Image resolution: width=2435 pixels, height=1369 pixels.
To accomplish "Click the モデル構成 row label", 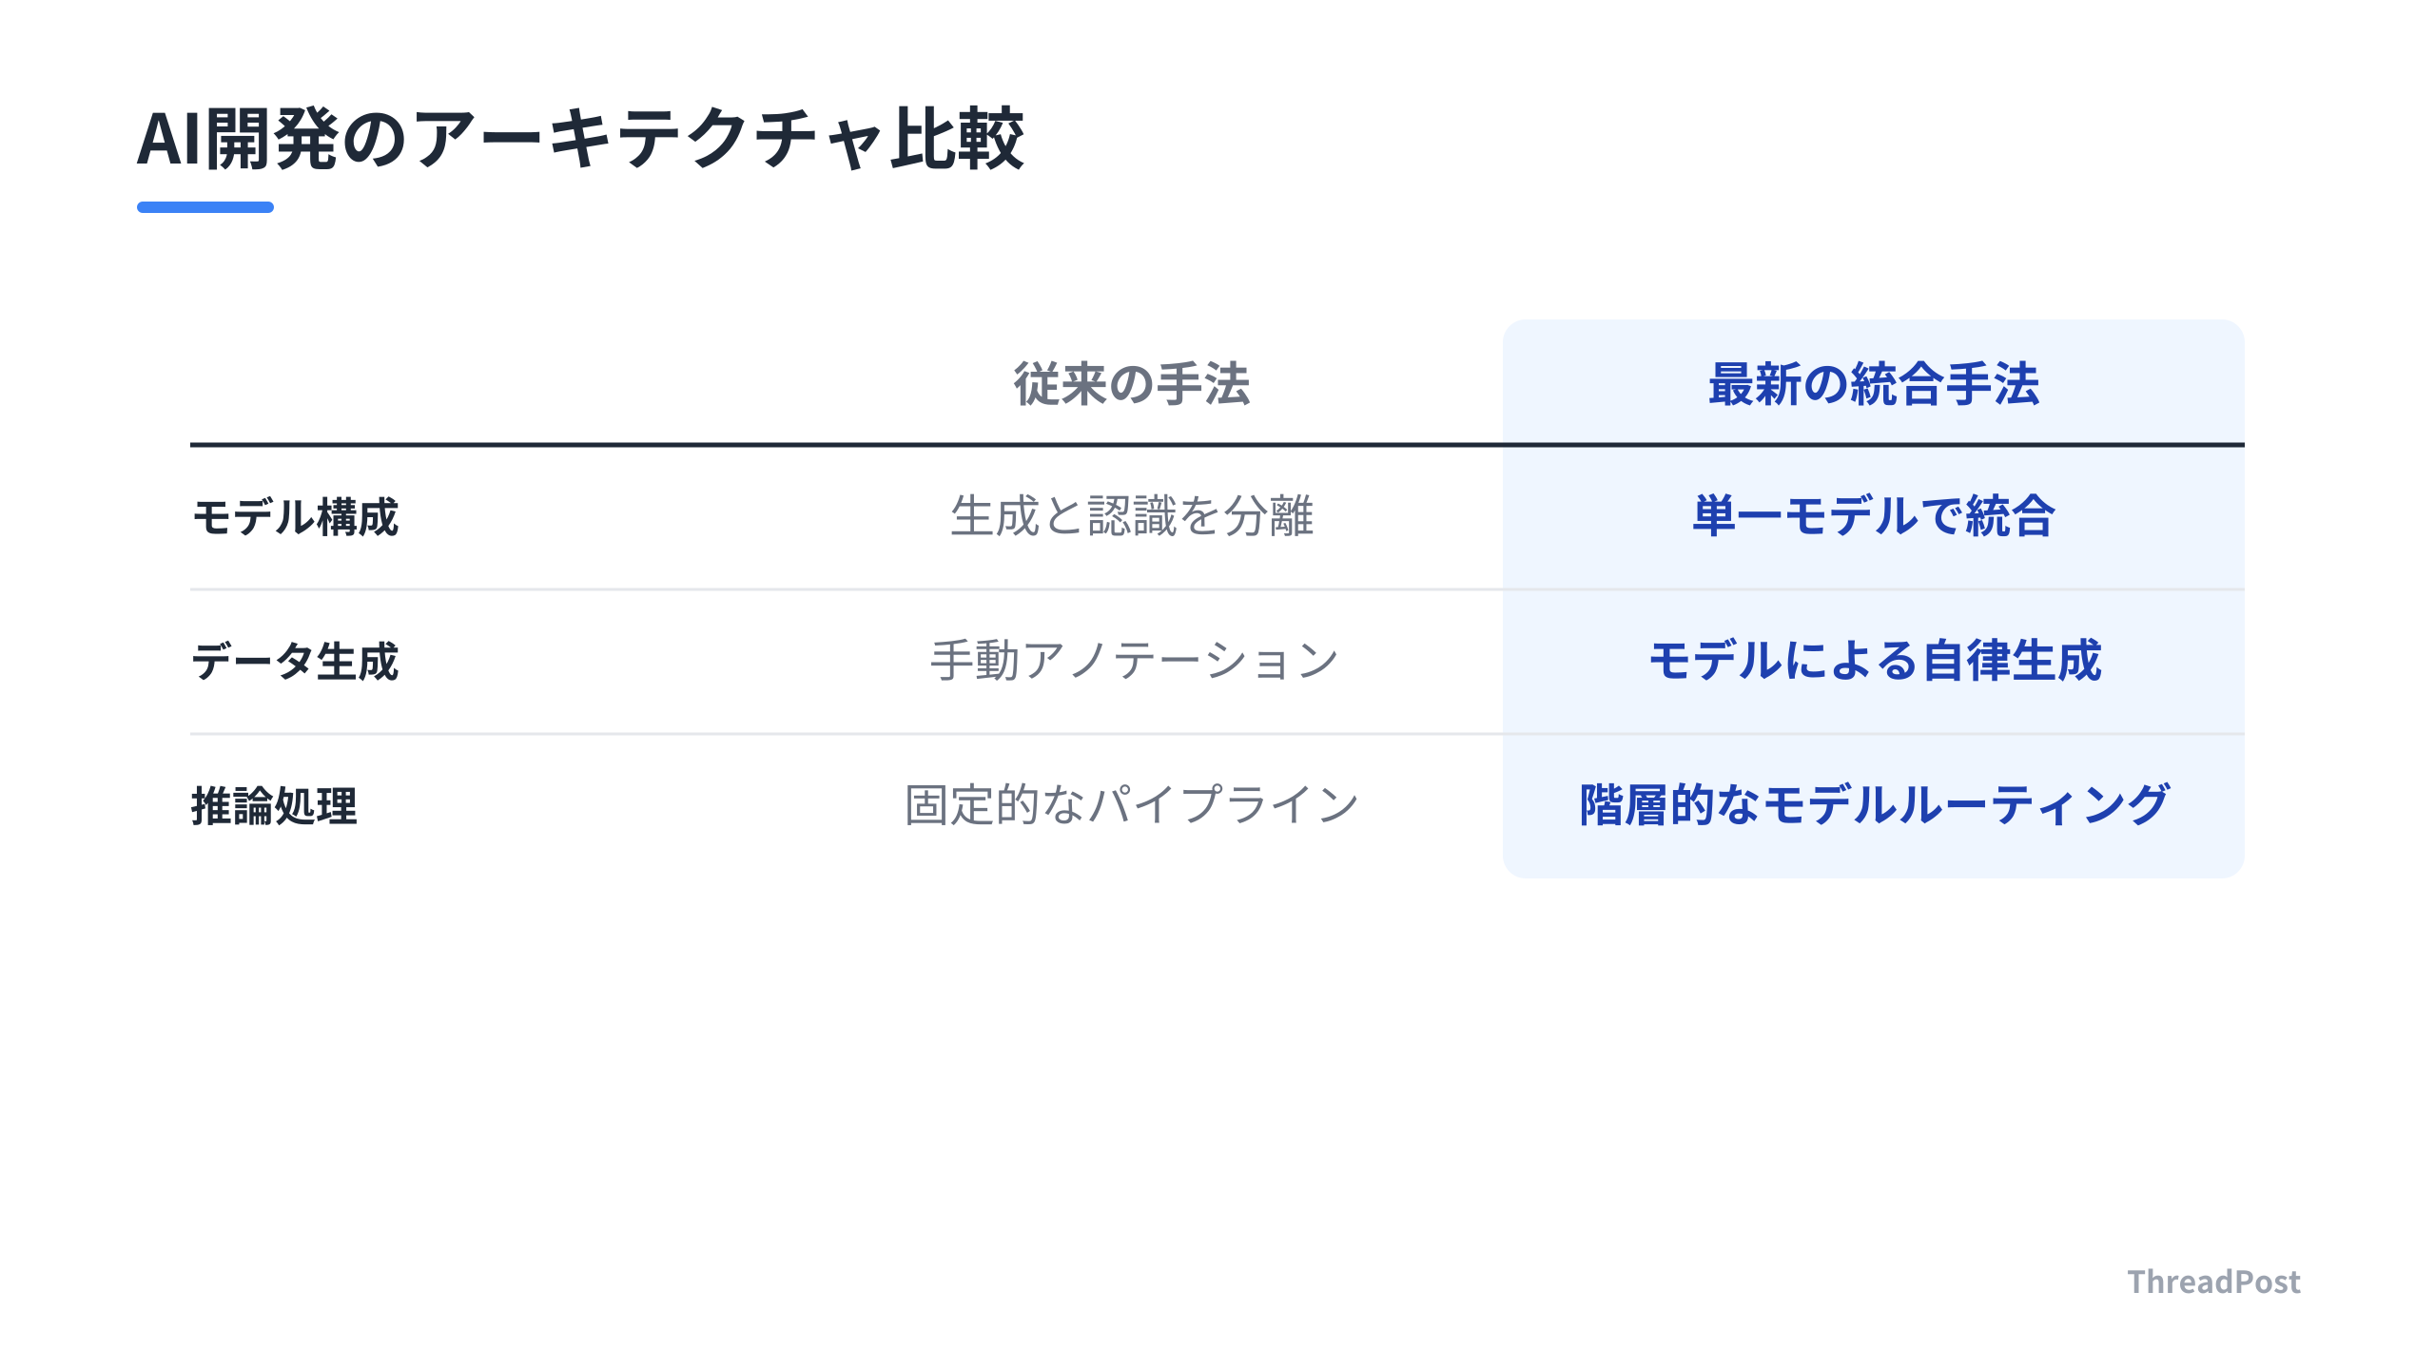I will (x=295, y=517).
